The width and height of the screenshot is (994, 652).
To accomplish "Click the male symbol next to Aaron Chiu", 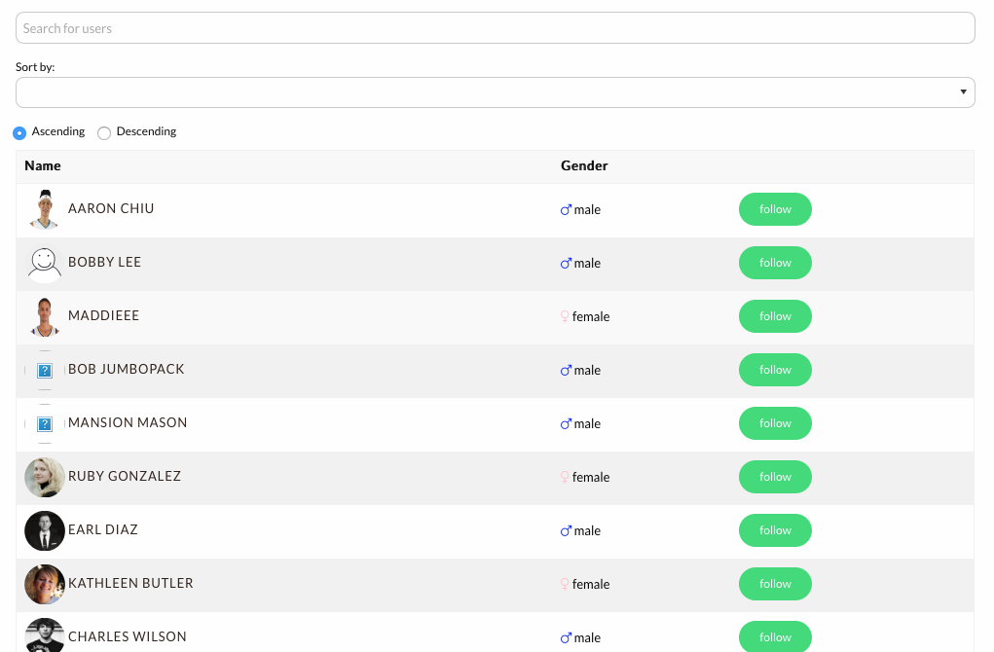I will click(566, 210).
